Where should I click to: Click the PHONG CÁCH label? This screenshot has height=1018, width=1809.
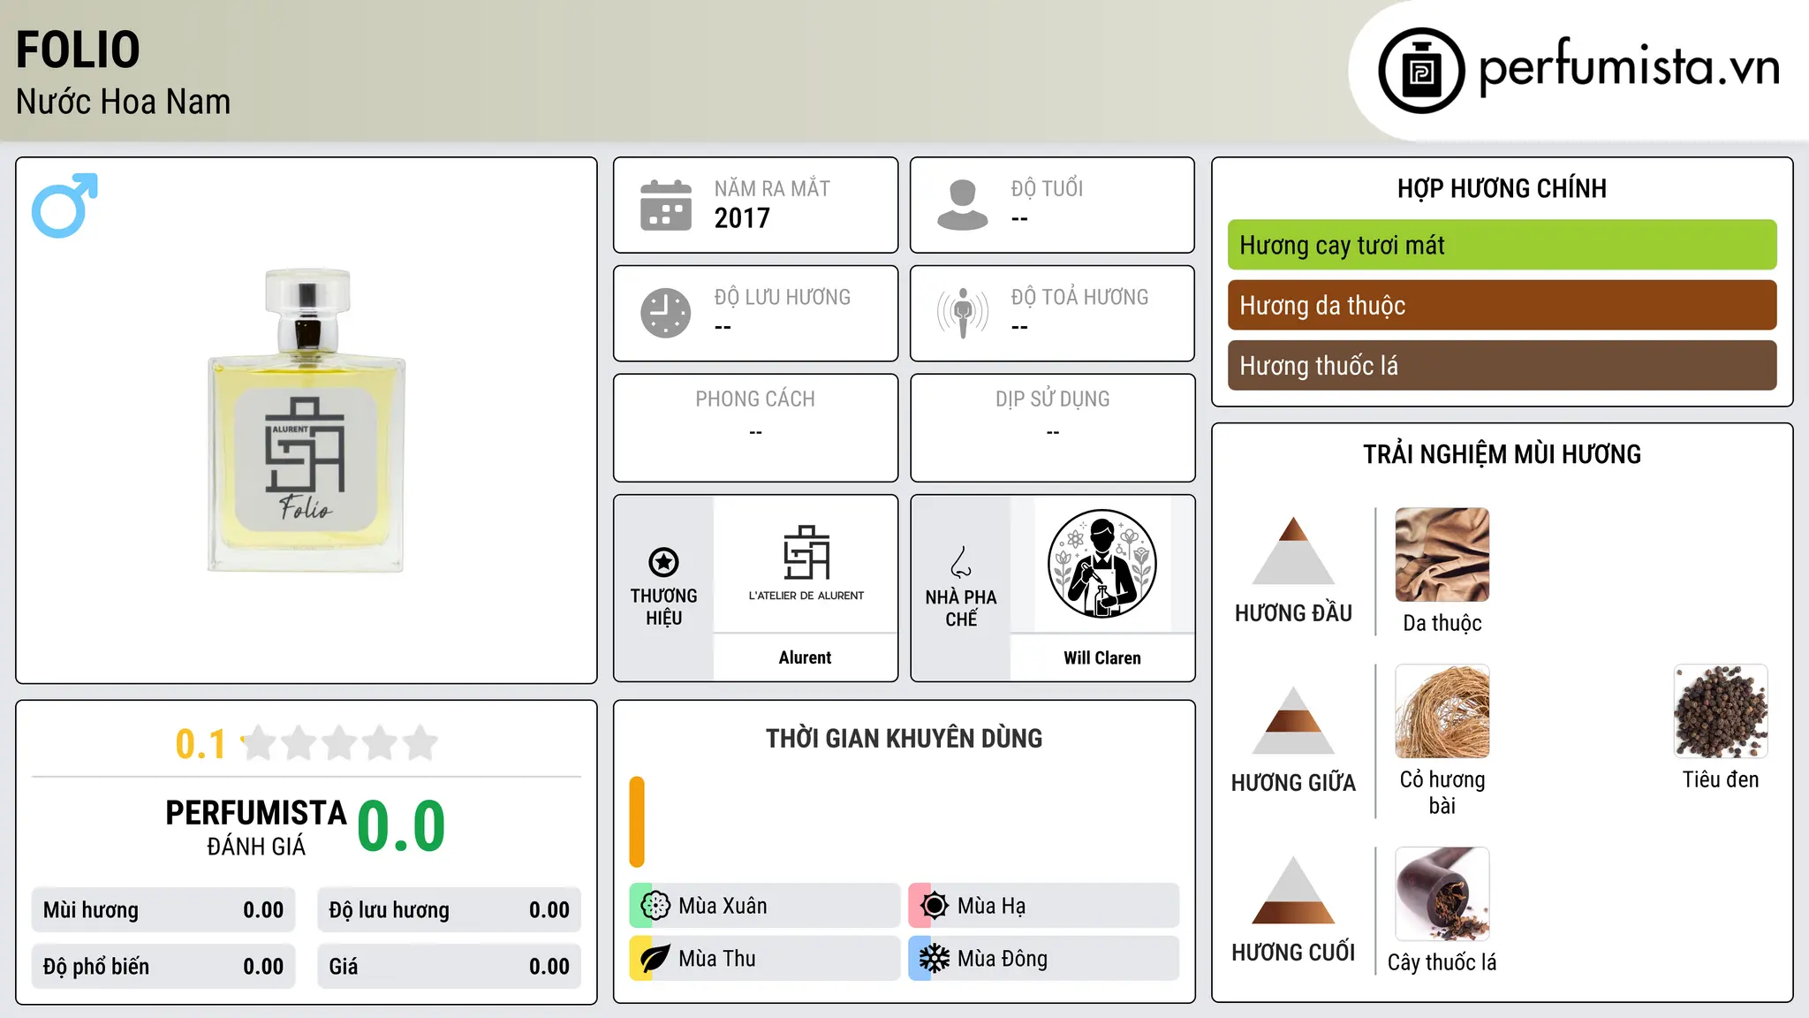755,399
